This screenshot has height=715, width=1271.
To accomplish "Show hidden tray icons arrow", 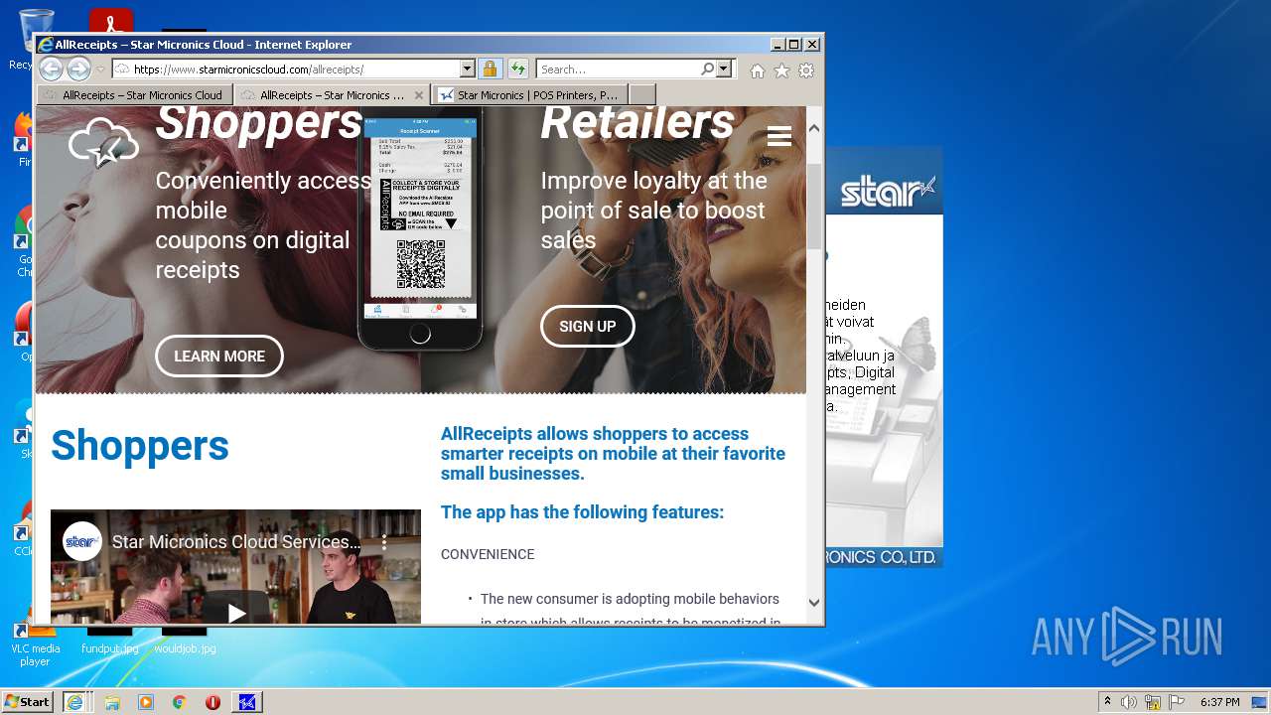I will point(1108,702).
